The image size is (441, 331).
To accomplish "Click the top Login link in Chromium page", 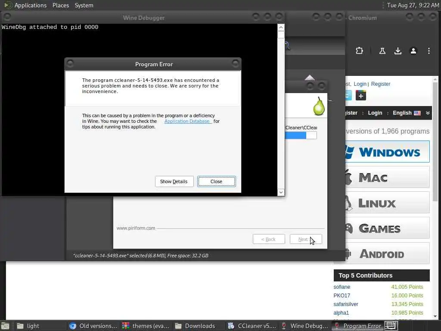I will (x=360, y=84).
